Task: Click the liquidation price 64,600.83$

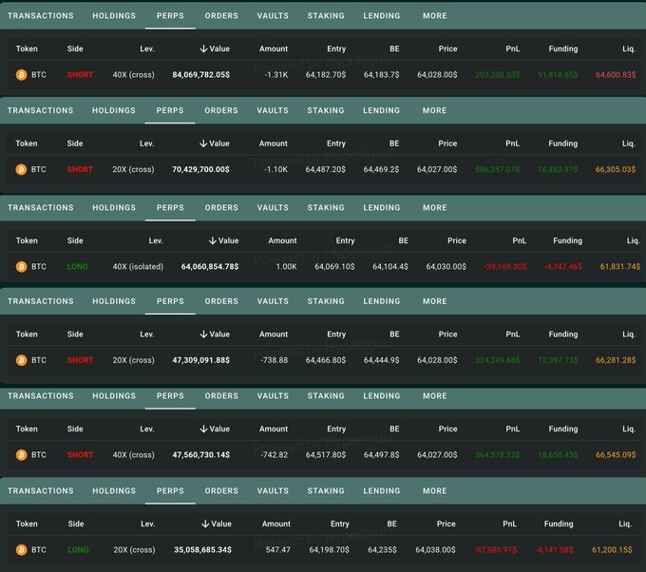Action: (x=616, y=75)
